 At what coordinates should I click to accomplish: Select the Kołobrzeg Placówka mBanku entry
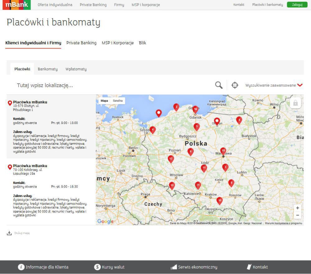(51, 192)
